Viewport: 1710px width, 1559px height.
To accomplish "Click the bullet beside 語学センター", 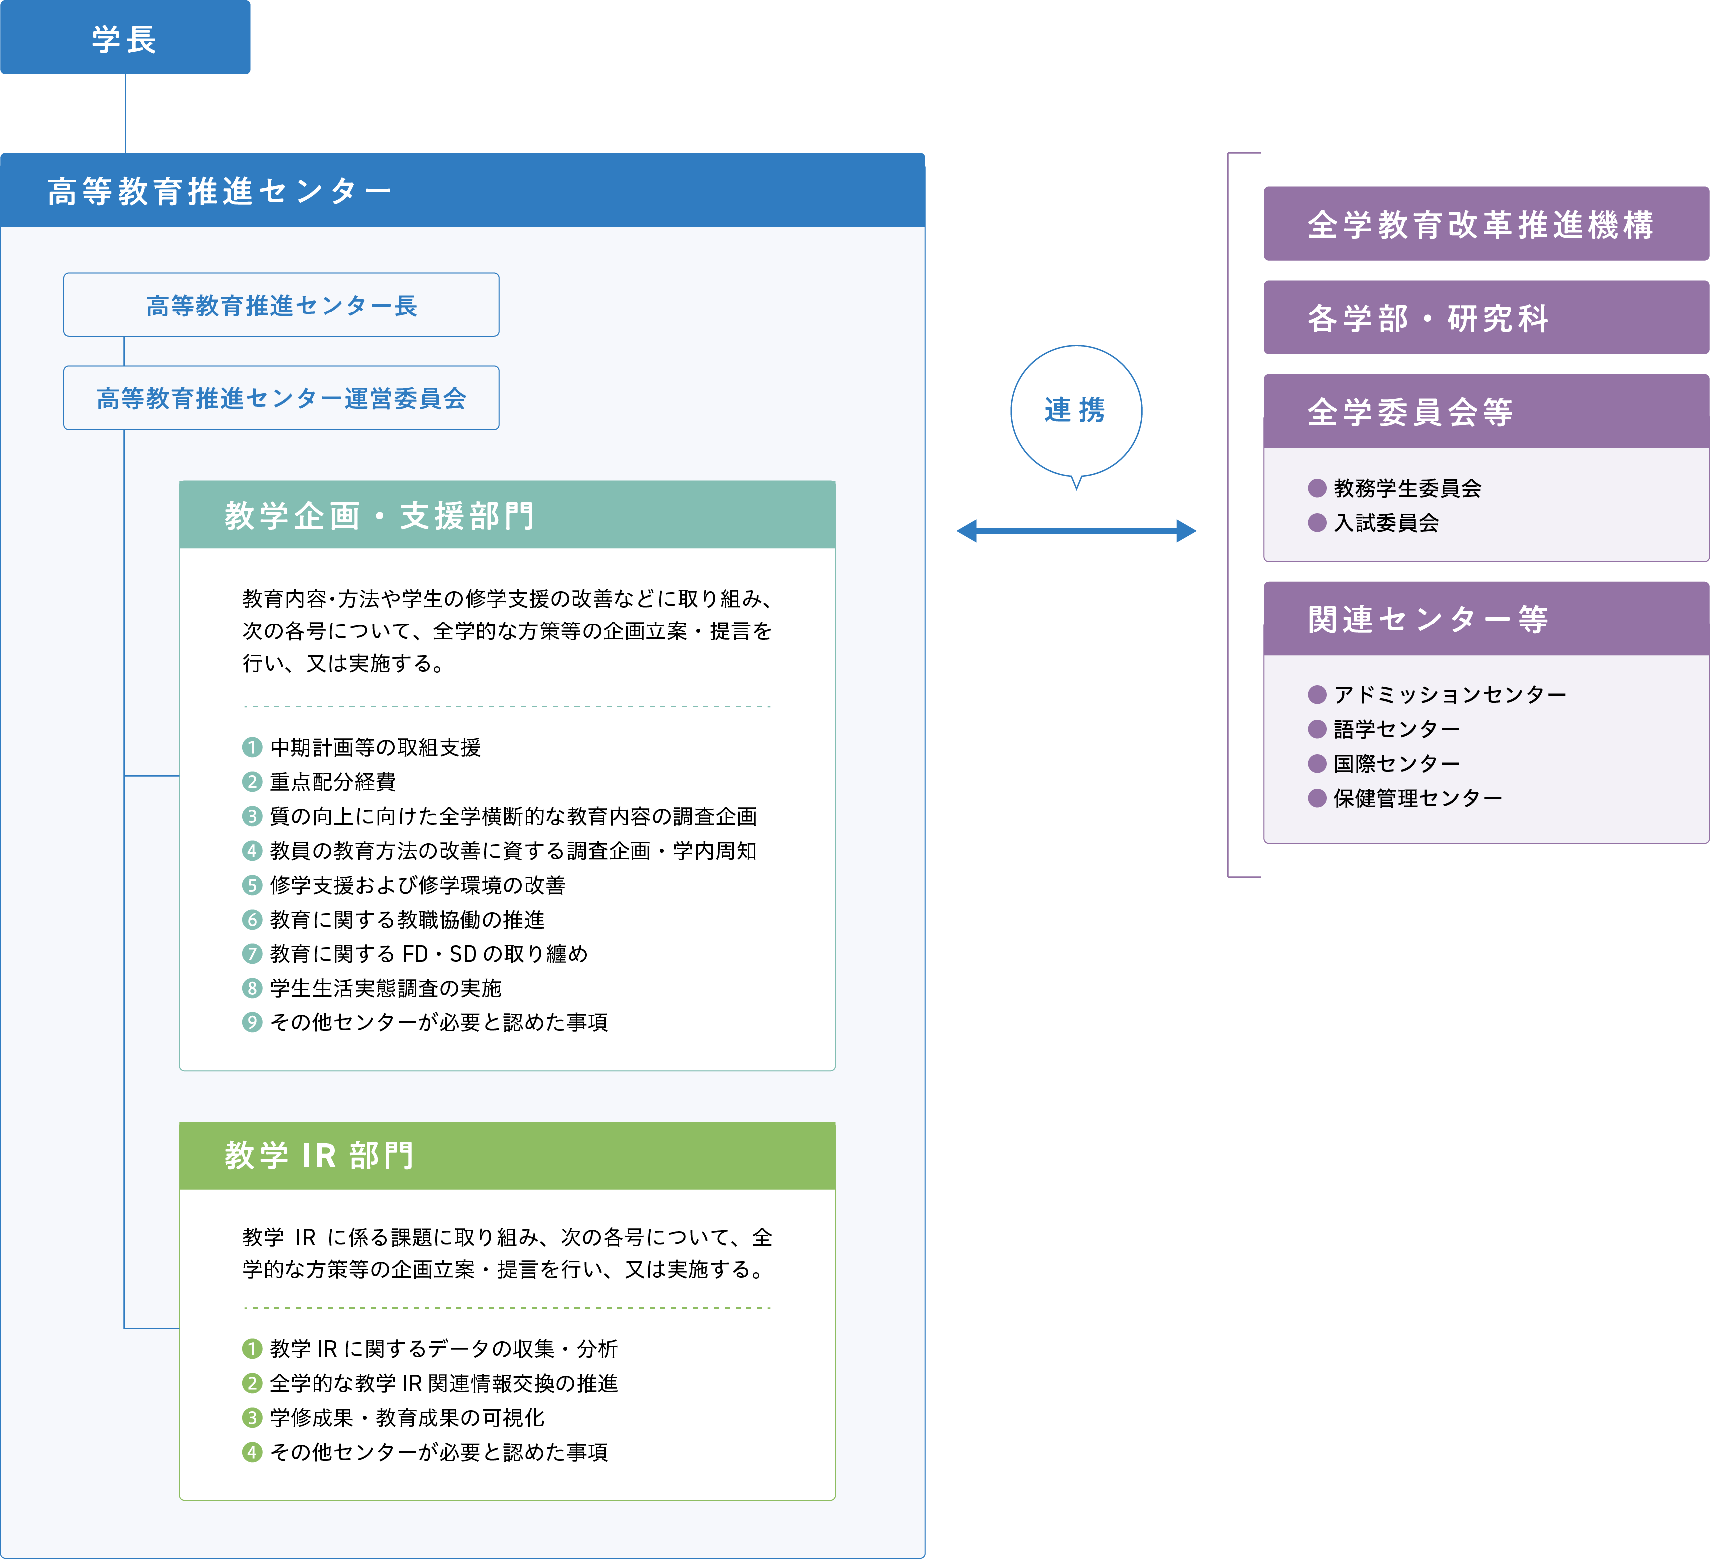I will tap(1317, 729).
